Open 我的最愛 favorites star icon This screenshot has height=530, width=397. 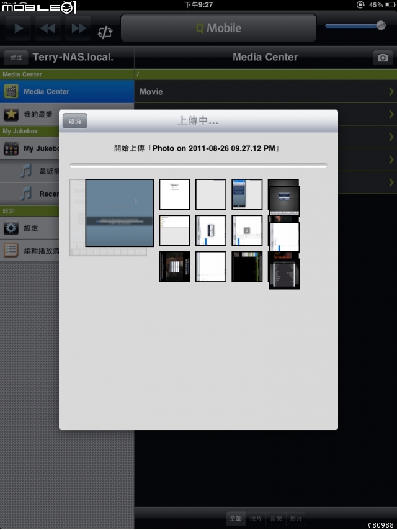click(x=11, y=114)
